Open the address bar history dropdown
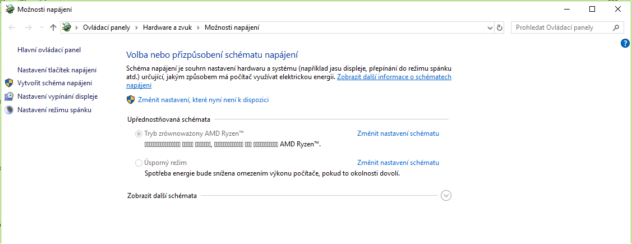Screen dimensions: 632x244 (x=489, y=27)
